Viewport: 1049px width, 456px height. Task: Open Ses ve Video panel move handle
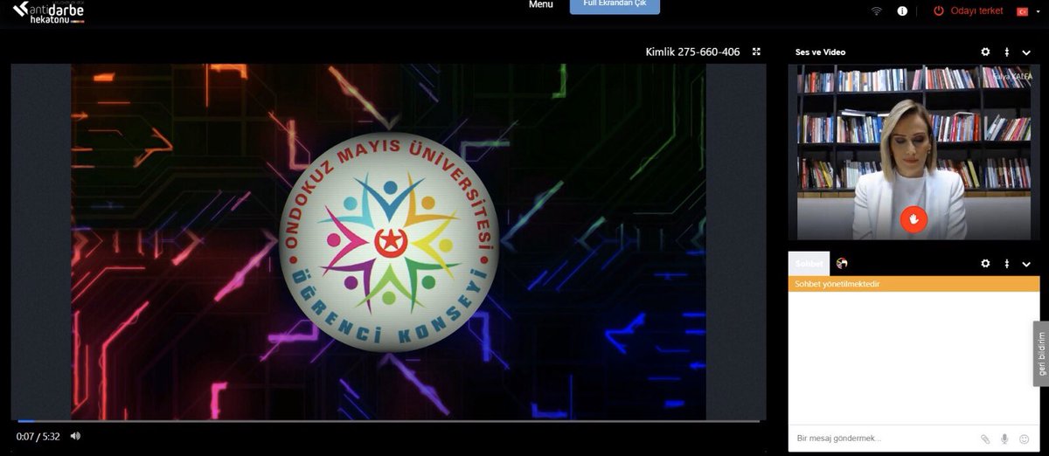pyautogui.click(x=1006, y=52)
